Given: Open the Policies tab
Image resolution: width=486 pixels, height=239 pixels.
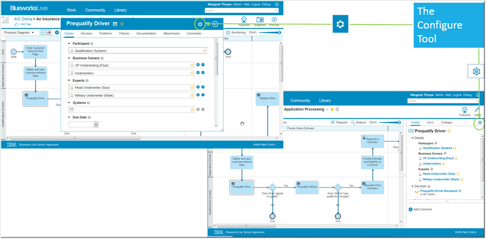Looking at the screenshot, I should coord(125,33).
